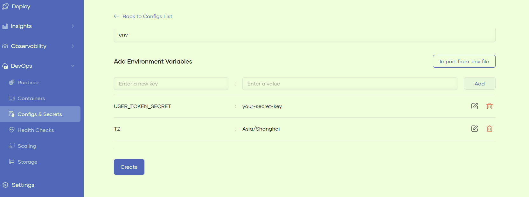
Task: Click the Enter a value field
Action: (x=350, y=84)
